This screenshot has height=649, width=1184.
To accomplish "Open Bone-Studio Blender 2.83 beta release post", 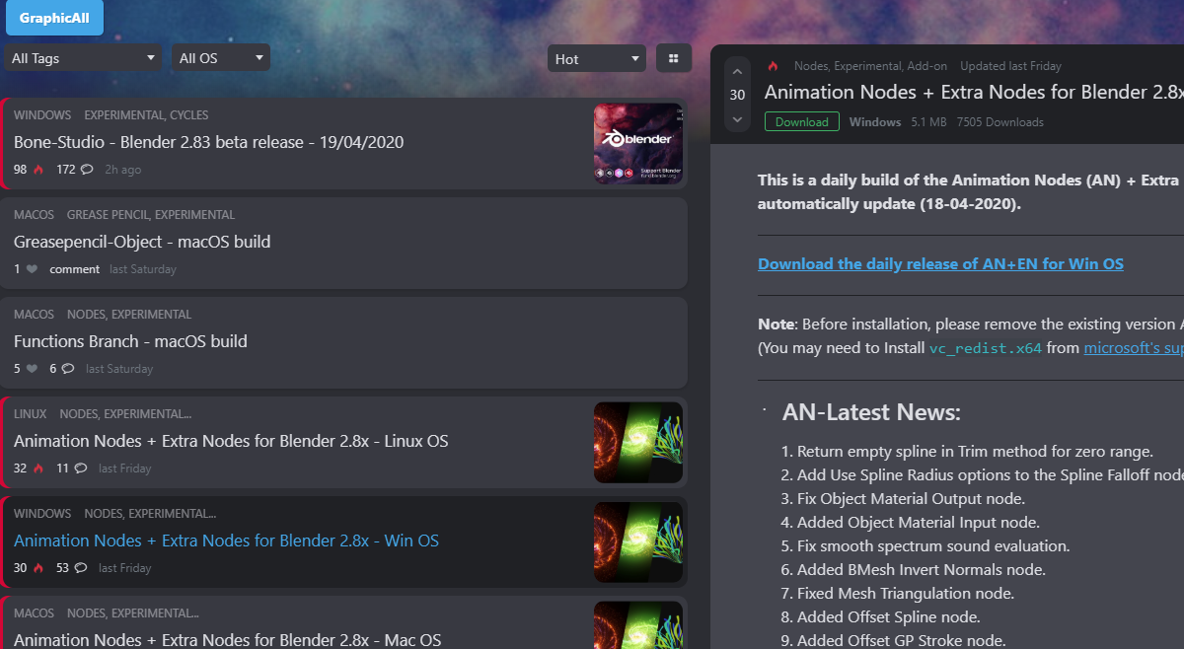I will point(209,142).
